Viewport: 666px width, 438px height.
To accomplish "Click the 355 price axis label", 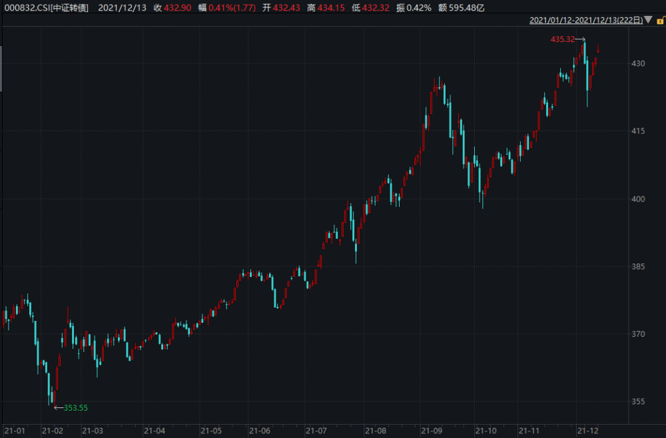I will click(638, 401).
